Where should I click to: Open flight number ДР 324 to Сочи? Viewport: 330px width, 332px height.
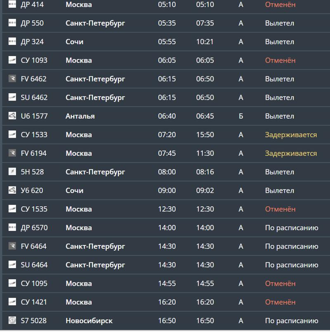coord(32,42)
